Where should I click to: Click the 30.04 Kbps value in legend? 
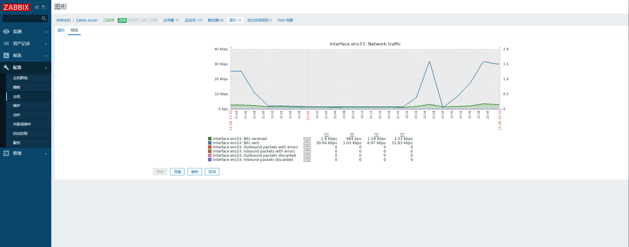[326, 143]
